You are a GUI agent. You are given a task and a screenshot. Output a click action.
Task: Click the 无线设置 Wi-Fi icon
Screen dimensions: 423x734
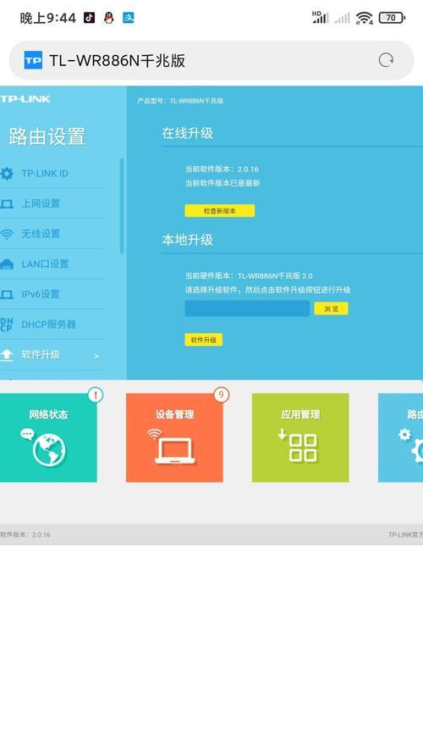(x=7, y=234)
